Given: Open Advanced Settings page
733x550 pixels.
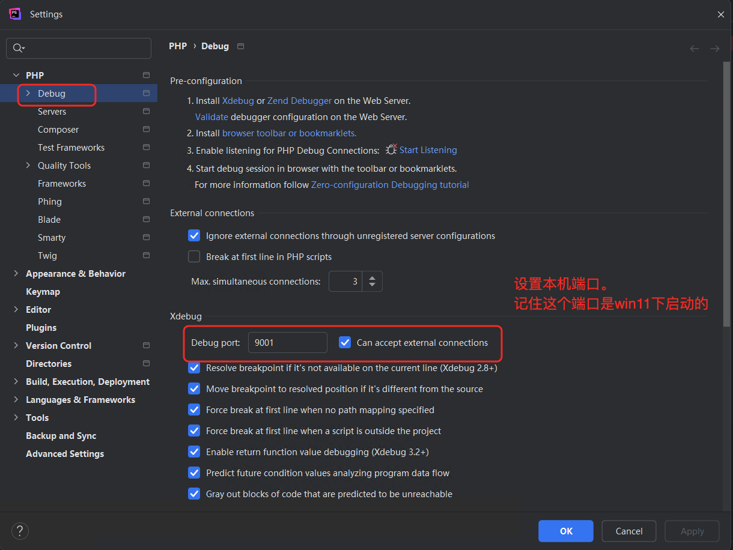Looking at the screenshot, I should click(65, 453).
